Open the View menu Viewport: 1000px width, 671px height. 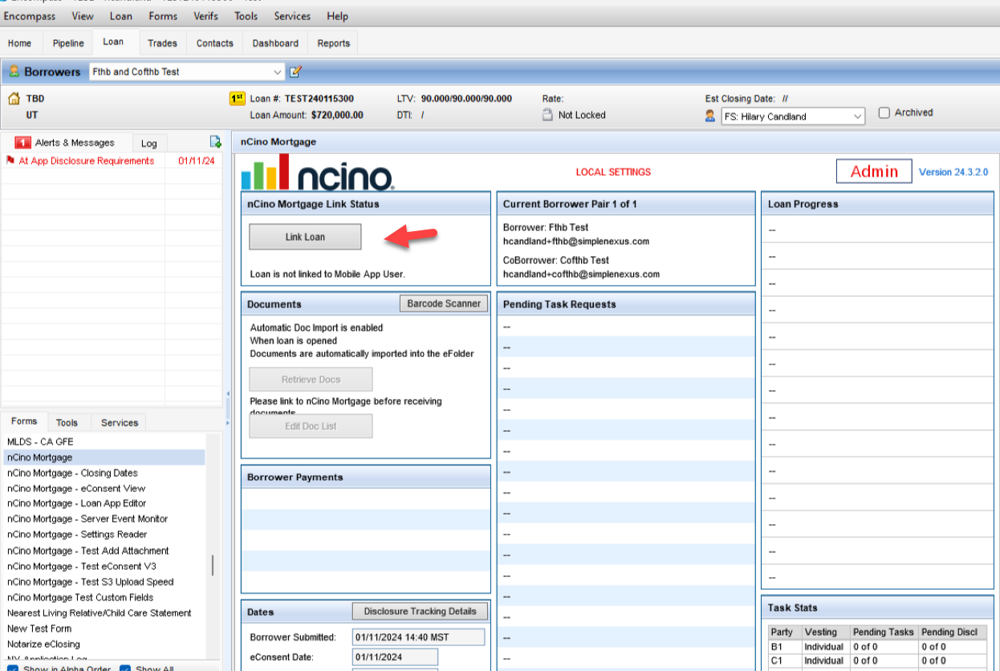pyautogui.click(x=83, y=16)
